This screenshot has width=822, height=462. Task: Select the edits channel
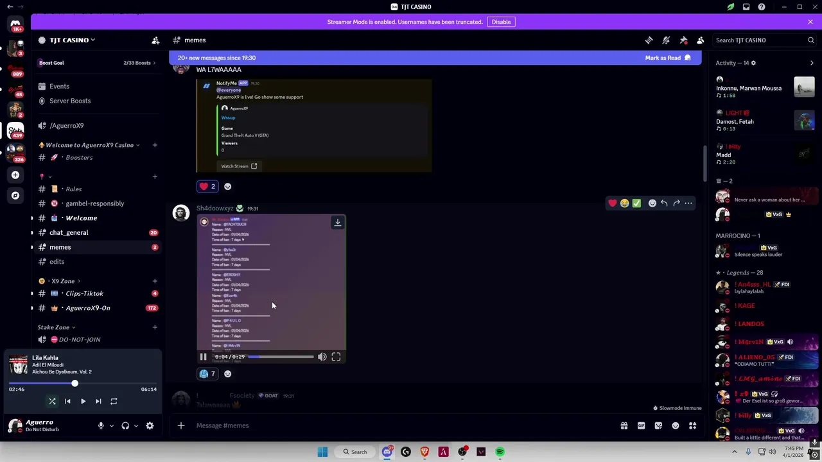[96, 262]
